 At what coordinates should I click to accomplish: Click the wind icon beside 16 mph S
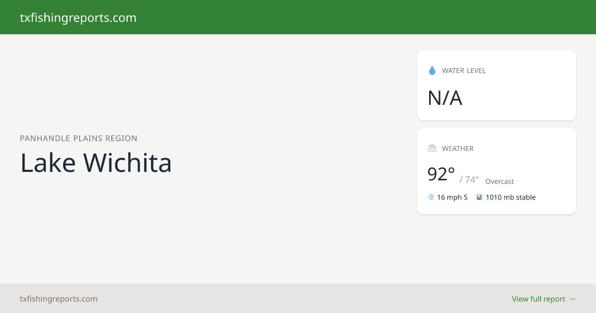[x=431, y=197]
